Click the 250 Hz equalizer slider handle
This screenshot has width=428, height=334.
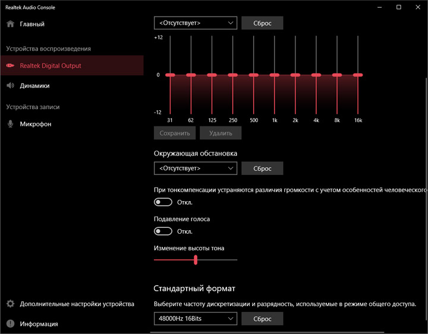click(233, 75)
